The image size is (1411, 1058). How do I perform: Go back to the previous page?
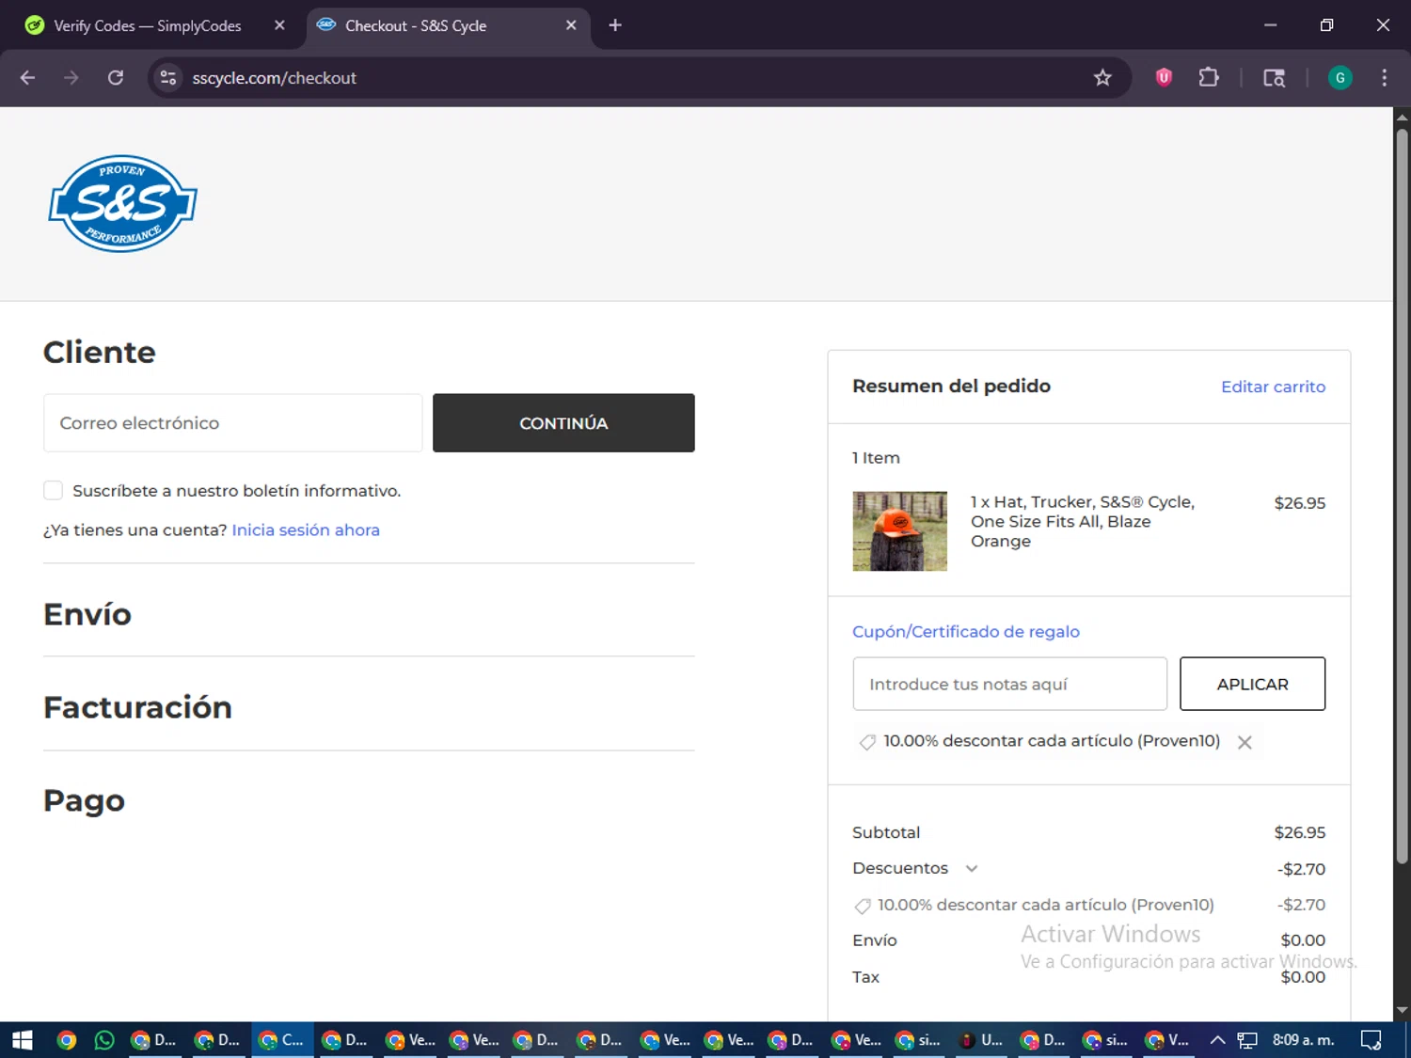pyautogui.click(x=27, y=78)
